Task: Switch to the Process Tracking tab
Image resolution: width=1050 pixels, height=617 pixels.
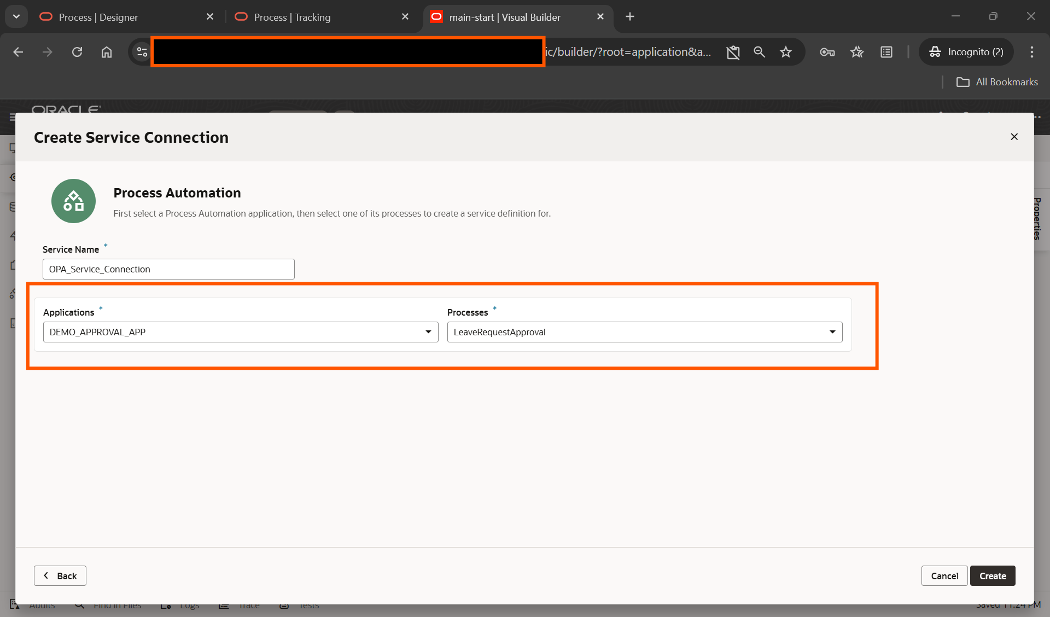Action: [293, 17]
